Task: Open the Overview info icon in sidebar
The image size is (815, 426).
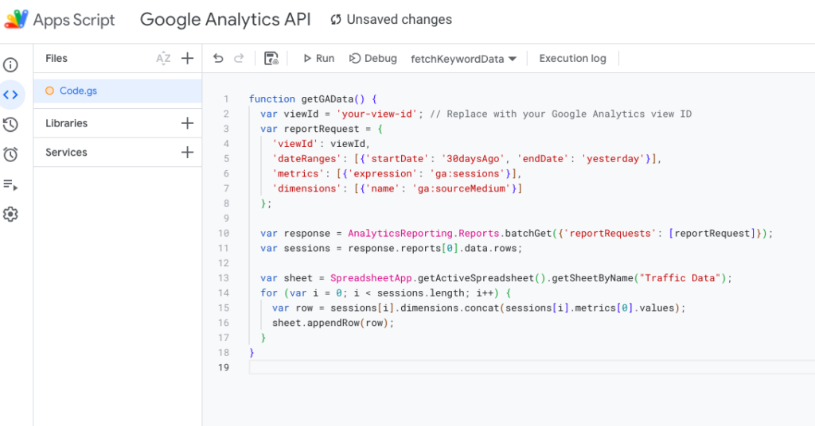Action: [x=10, y=65]
